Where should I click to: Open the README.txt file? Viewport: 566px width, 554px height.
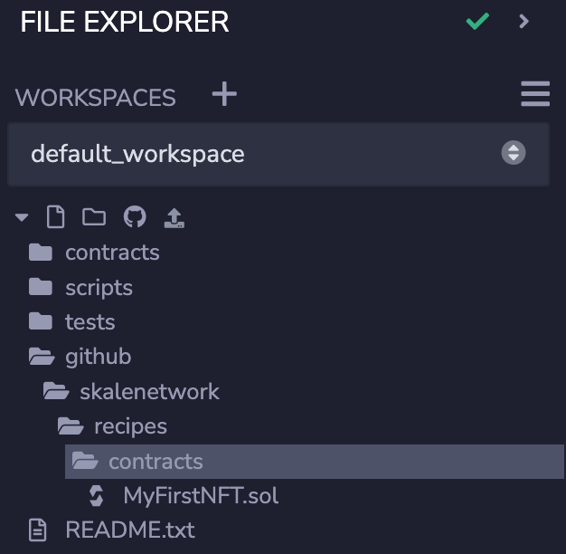[x=129, y=530]
